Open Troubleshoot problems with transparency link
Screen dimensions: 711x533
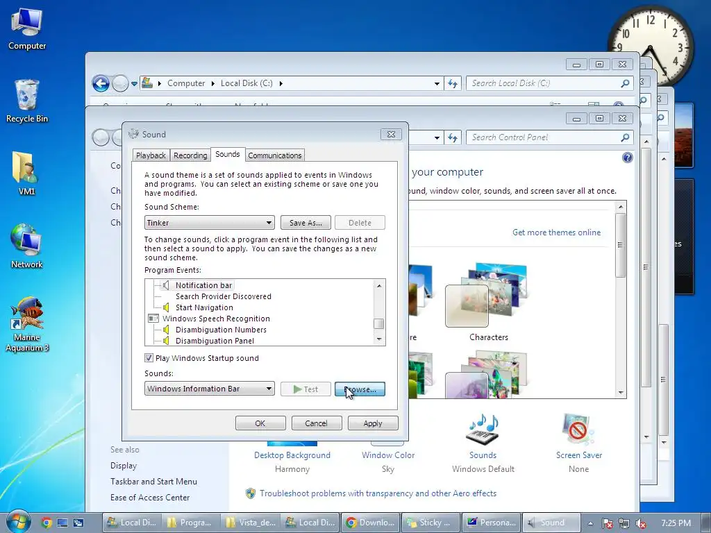pyautogui.click(x=378, y=493)
